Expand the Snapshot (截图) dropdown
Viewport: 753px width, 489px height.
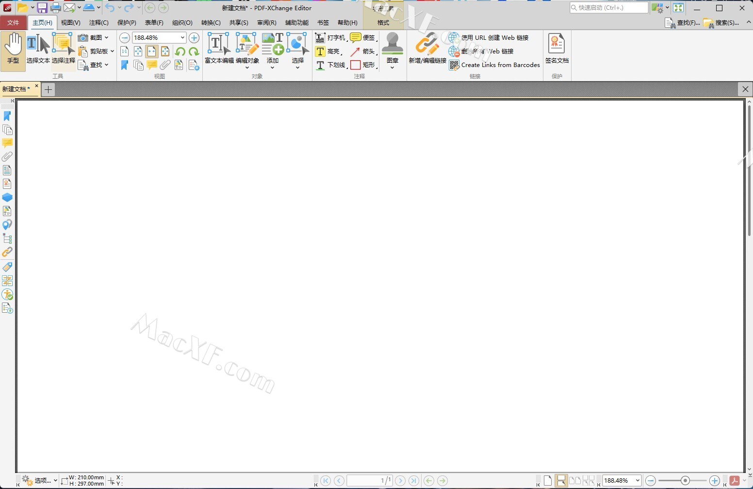coord(106,37)
